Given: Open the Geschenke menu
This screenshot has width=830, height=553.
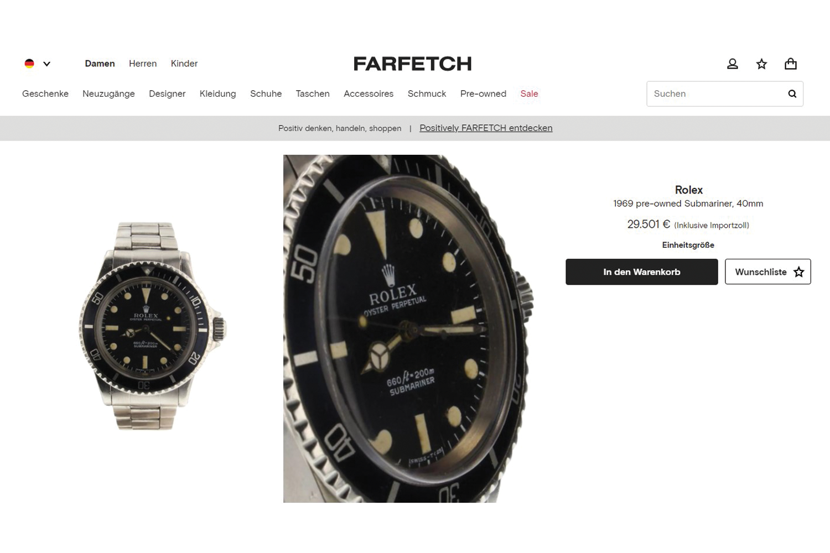Looking at the screenshot, I should click(45, 93).
